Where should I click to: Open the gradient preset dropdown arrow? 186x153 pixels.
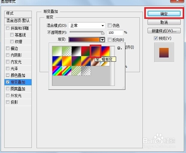click(102, 40)
